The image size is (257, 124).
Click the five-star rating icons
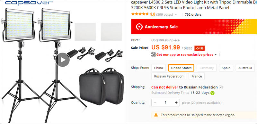(140, 14)
